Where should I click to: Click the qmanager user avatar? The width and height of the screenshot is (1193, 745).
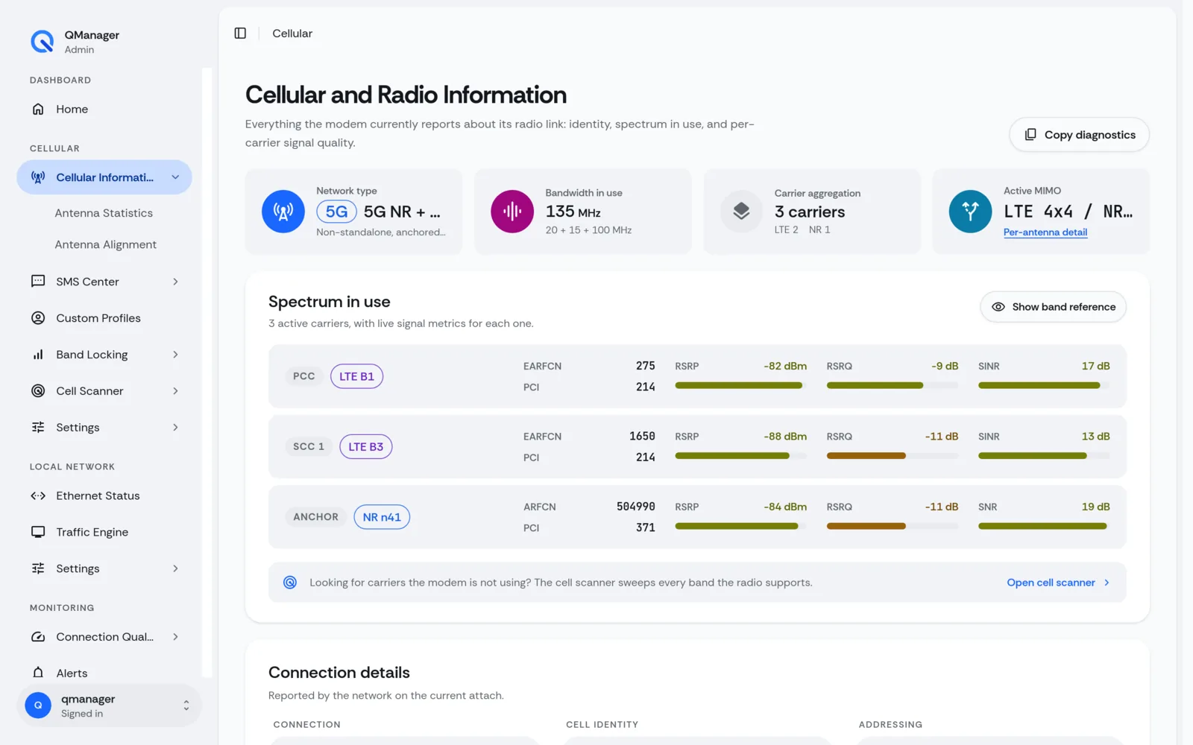coord(38,706)
